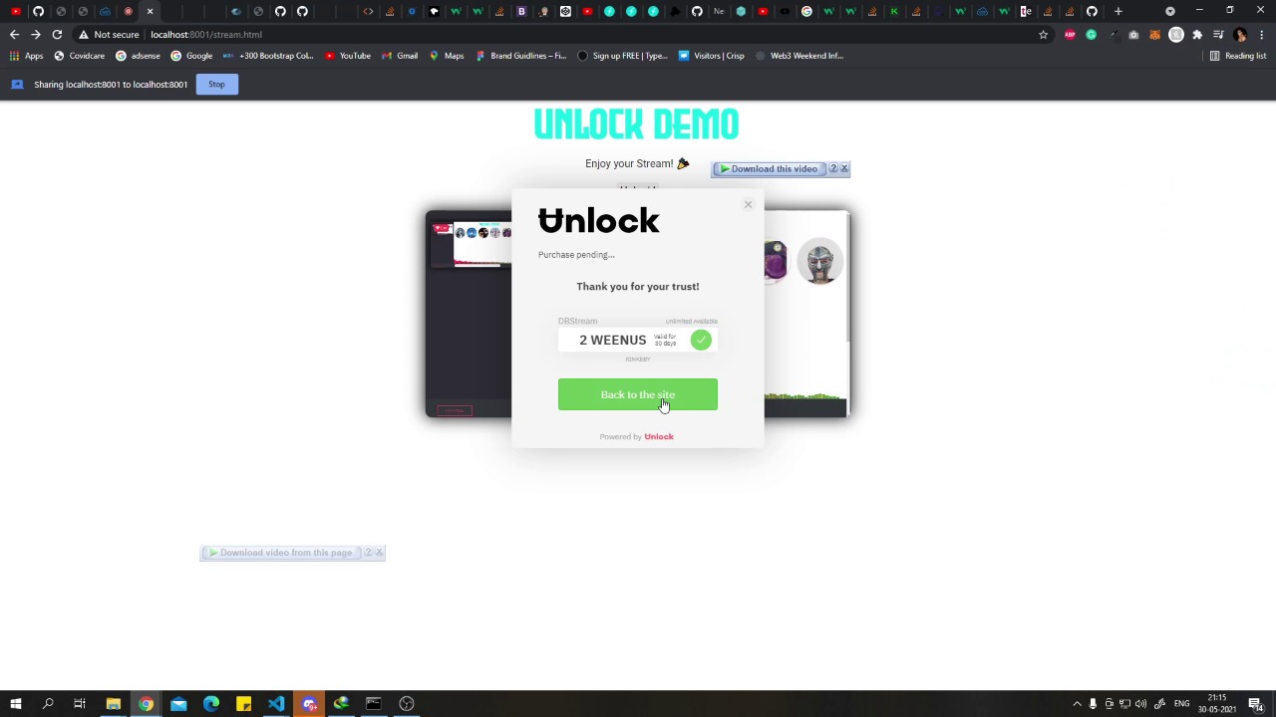The width and height of the screenshot is (1276, 717).
Task: Open the YouTube bookmark
Action: tap(347, 56)
